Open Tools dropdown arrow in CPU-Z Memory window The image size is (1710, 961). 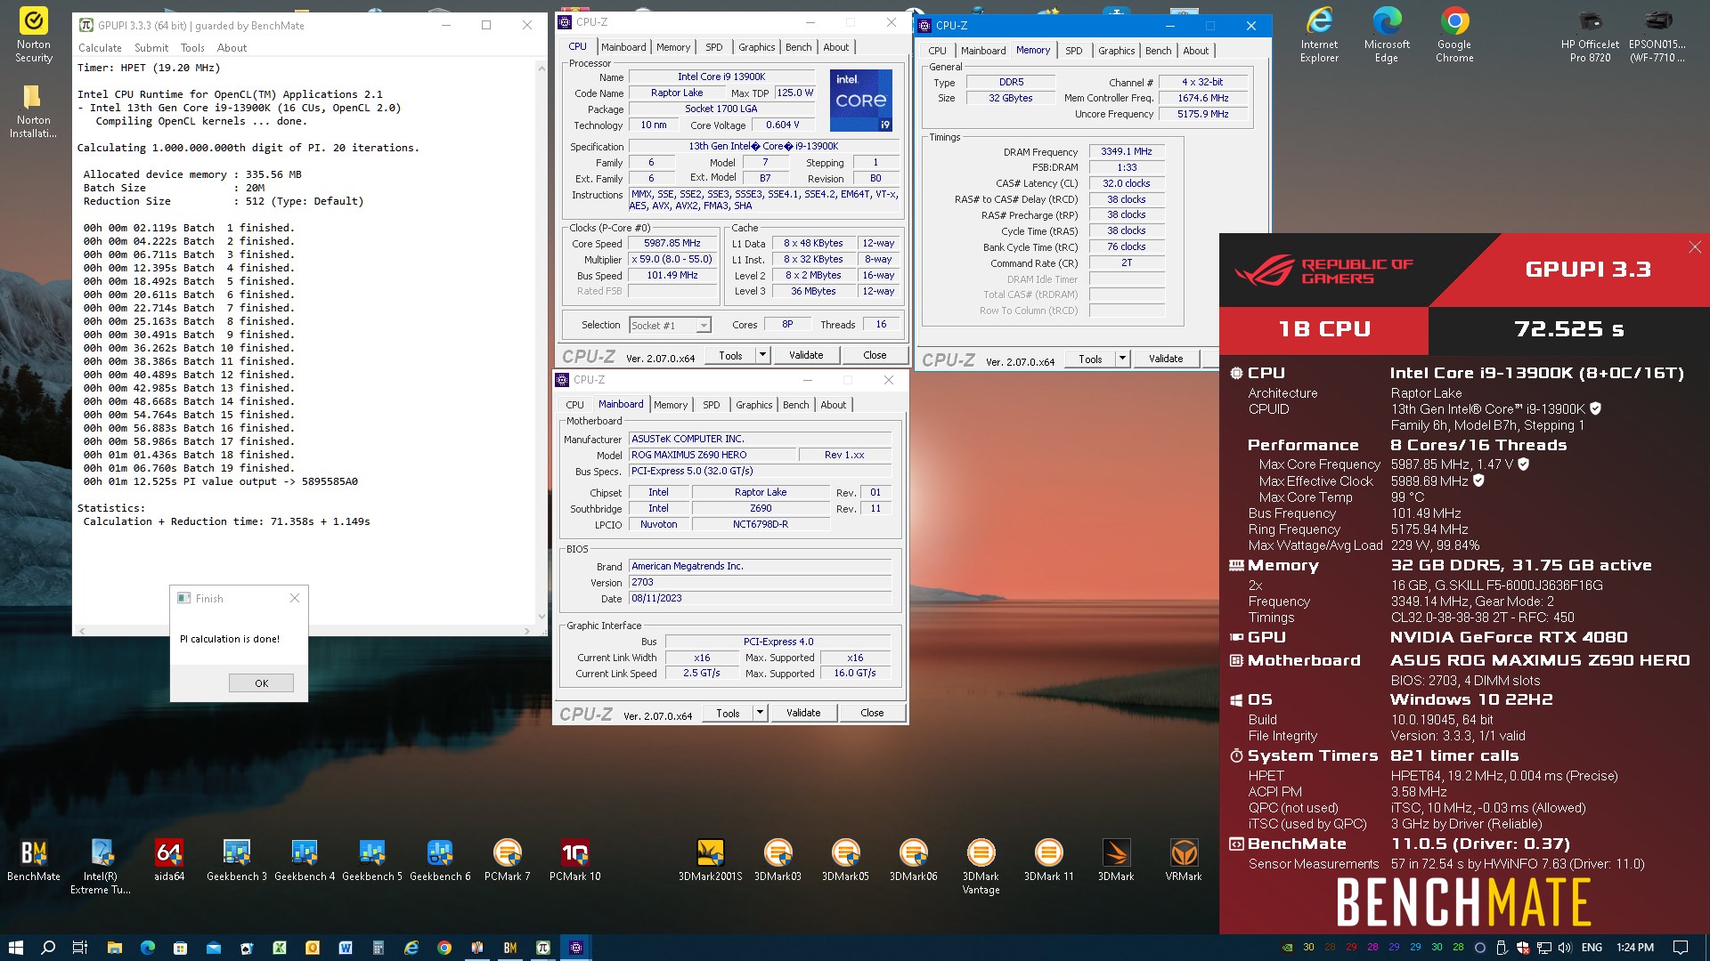pyautogui.click(x=1122, y=359)
